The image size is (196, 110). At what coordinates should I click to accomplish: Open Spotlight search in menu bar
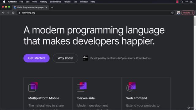(182, 2)
